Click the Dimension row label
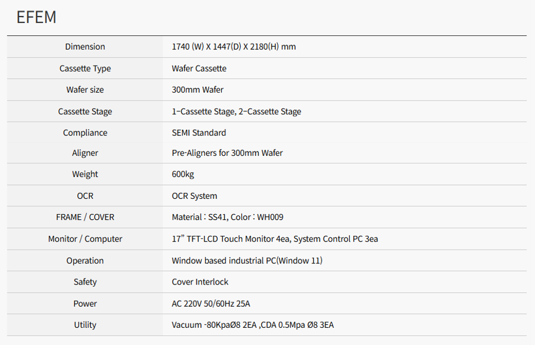The height and width of the screenshot is (345, 535). tap(85, 47)
